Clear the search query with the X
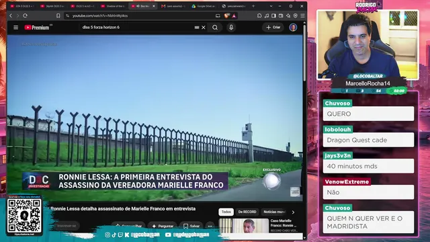Image resolution: width=430 pixels, height=242 pixels. [x=204, y=28]
